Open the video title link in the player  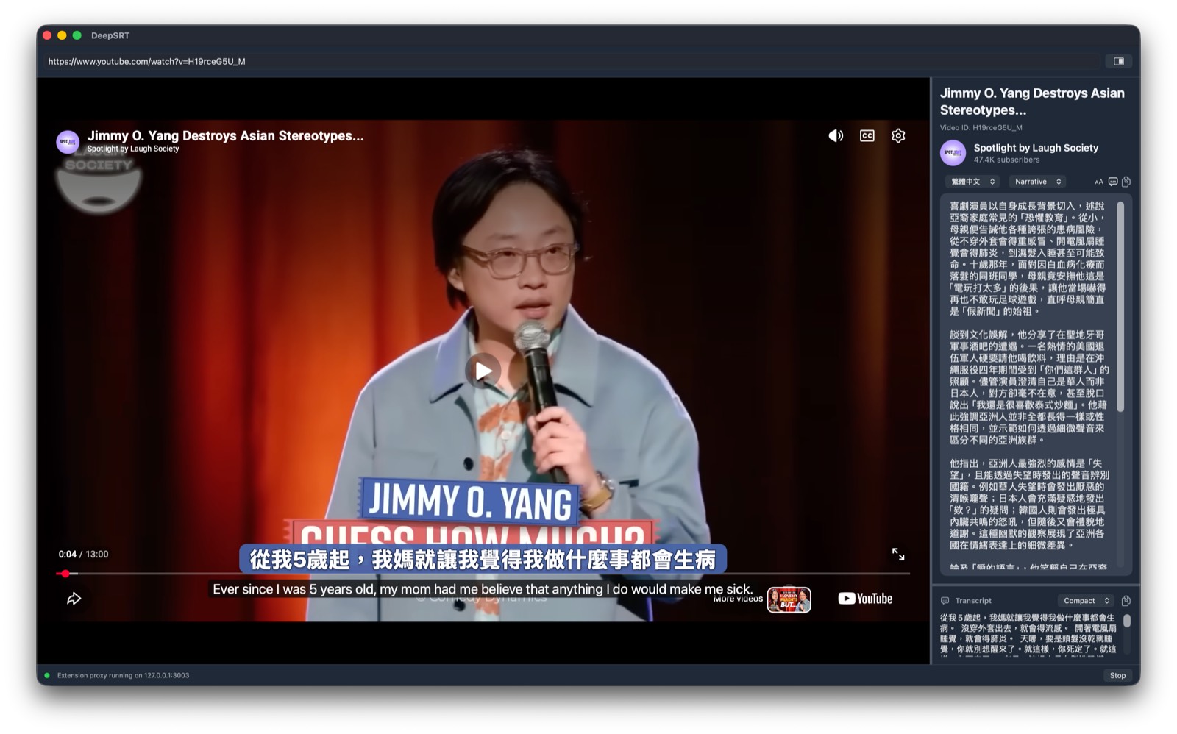[x=225, y=135]
